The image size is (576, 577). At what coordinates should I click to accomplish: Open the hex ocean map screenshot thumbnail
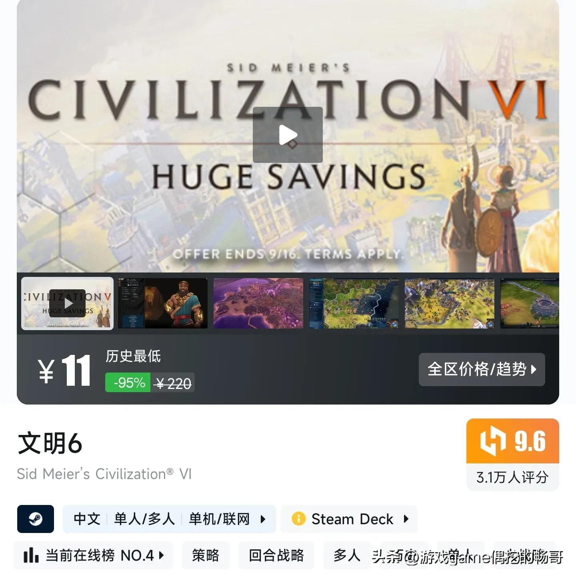[x=354, y=303]
